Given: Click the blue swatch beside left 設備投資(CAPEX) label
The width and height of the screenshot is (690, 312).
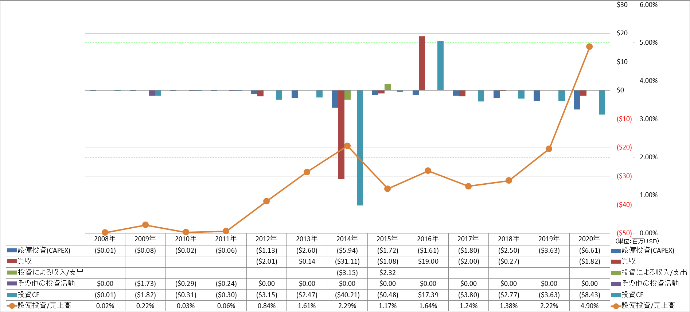Looking at the screenshot, I should [12, 251].
